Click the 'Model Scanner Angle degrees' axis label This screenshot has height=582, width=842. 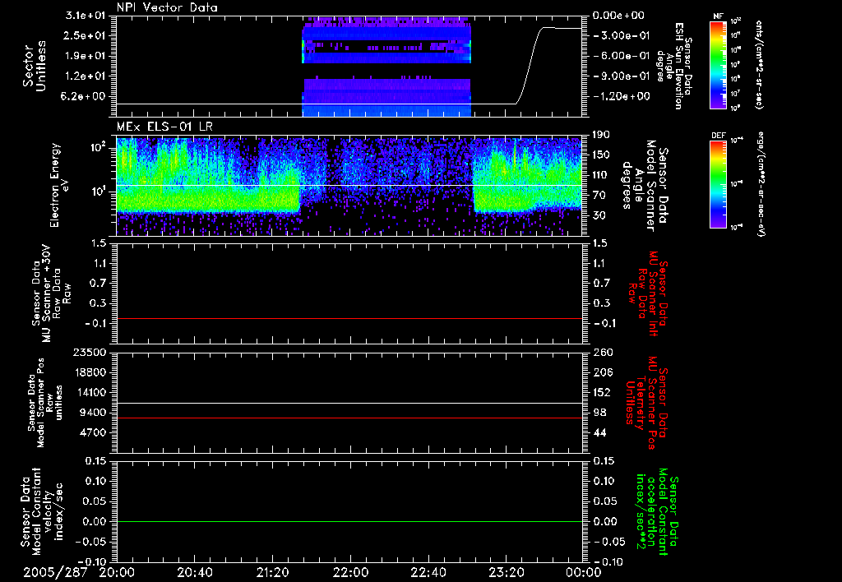645,186
